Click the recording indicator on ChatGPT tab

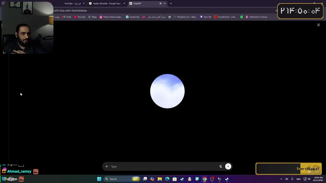[160, 4]
